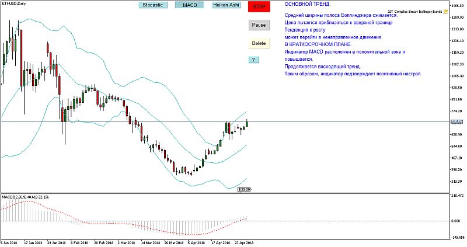Viewport: 467px width, 247px height.
Task: Click the J2T Complex Smart Bollinger Bands icon
Action: (x=445, y=12)
